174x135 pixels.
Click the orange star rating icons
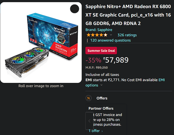(96, 35)
